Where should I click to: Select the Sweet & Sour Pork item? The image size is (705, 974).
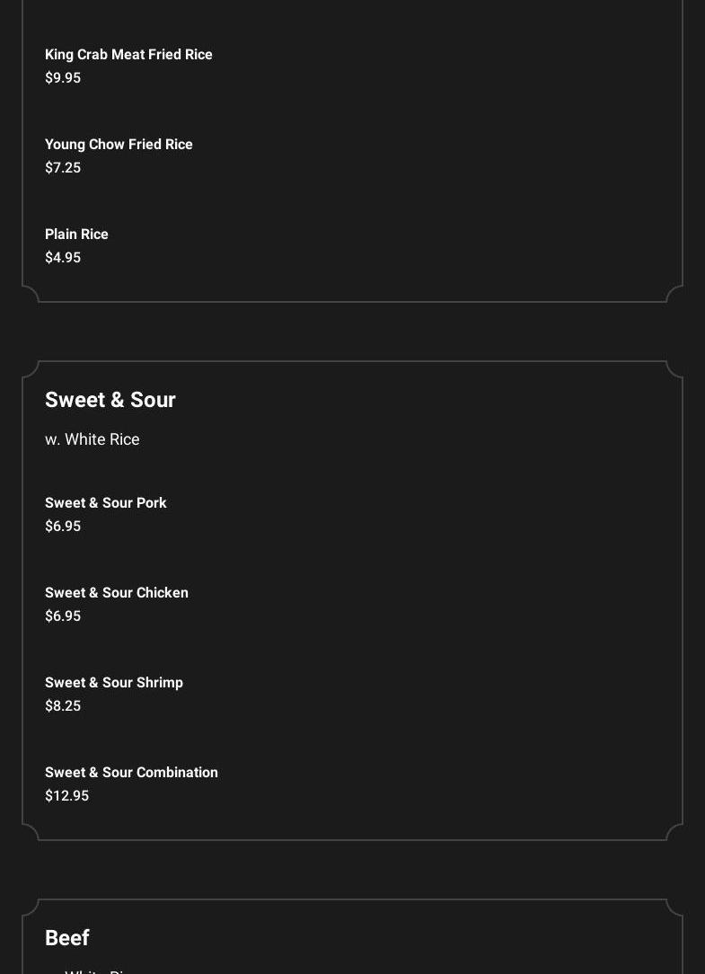point(106,503)
